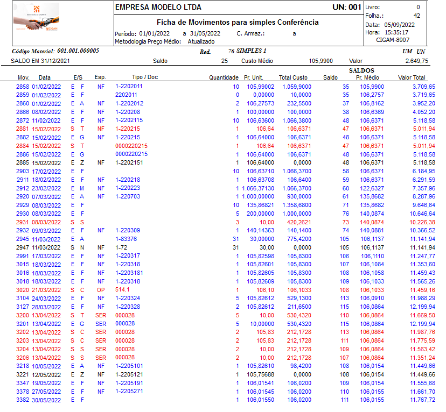Click the CIGAM-8907 report code
The height and width of the screenshot is (412, 446).
tap(393, 40)
